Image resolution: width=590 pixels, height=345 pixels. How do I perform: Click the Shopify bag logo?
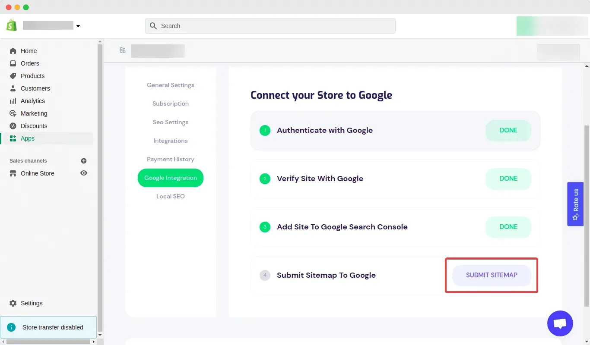pos(12,25)
